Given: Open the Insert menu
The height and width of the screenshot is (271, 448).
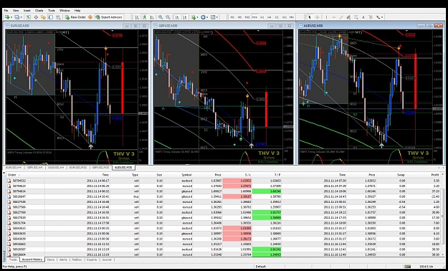Looking at the screenshot, I should tap(27, 11).
